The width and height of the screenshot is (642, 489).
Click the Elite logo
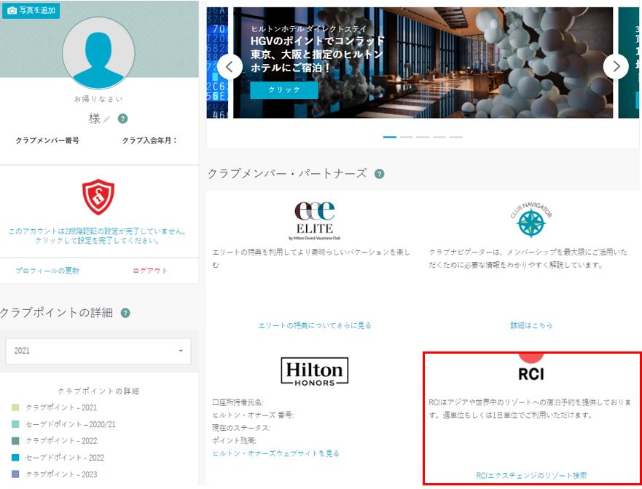(x=315, y=220)
